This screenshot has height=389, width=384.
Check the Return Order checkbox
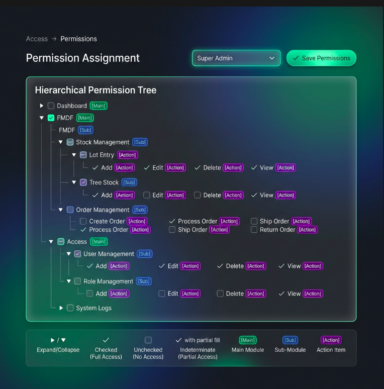(254, 230)
